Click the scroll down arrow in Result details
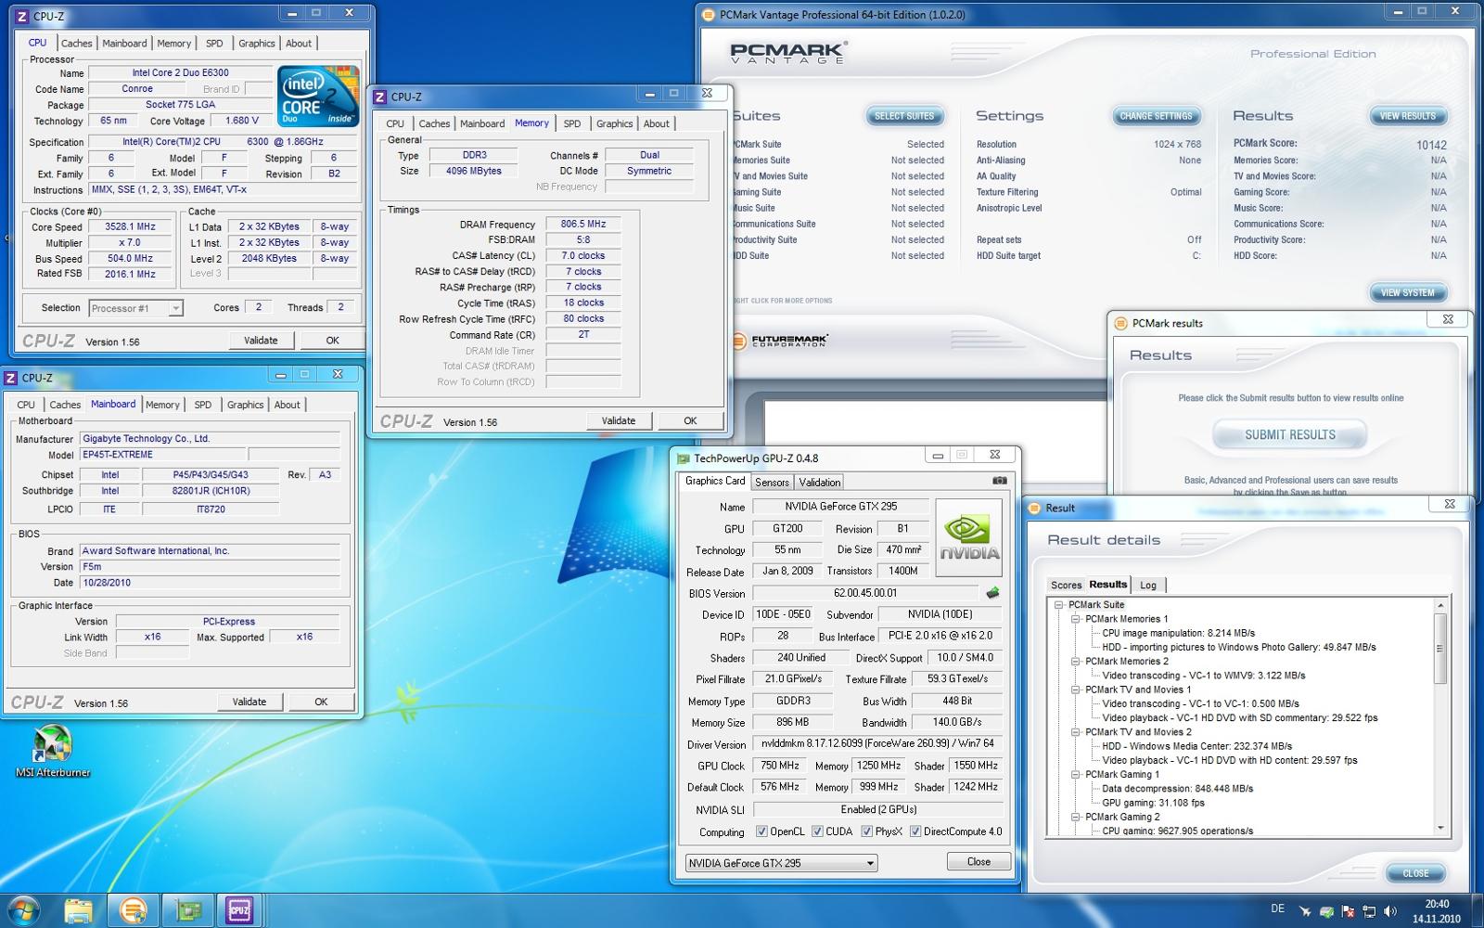1484x928 pixels. [1440, 828]
